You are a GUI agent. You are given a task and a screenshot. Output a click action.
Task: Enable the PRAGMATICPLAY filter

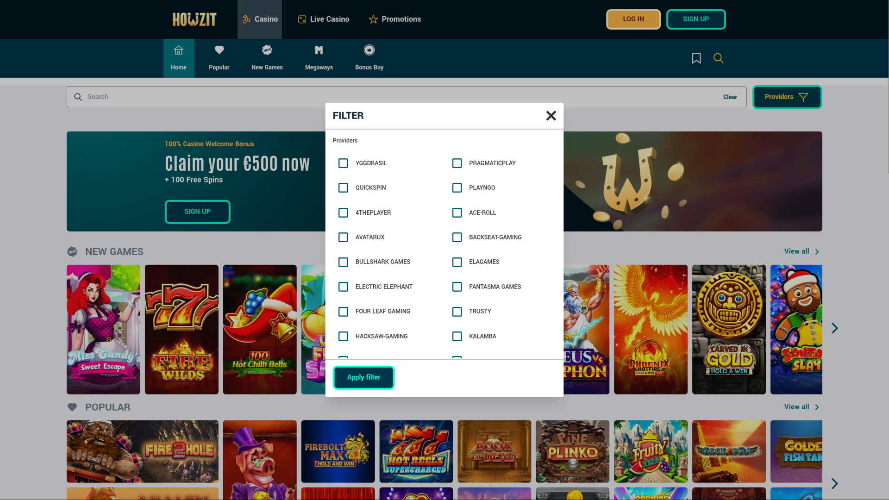[457, 163]
